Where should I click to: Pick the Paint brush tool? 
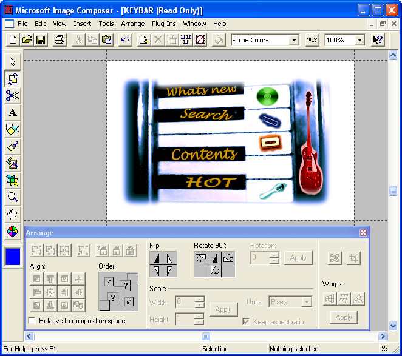[12, 146]
